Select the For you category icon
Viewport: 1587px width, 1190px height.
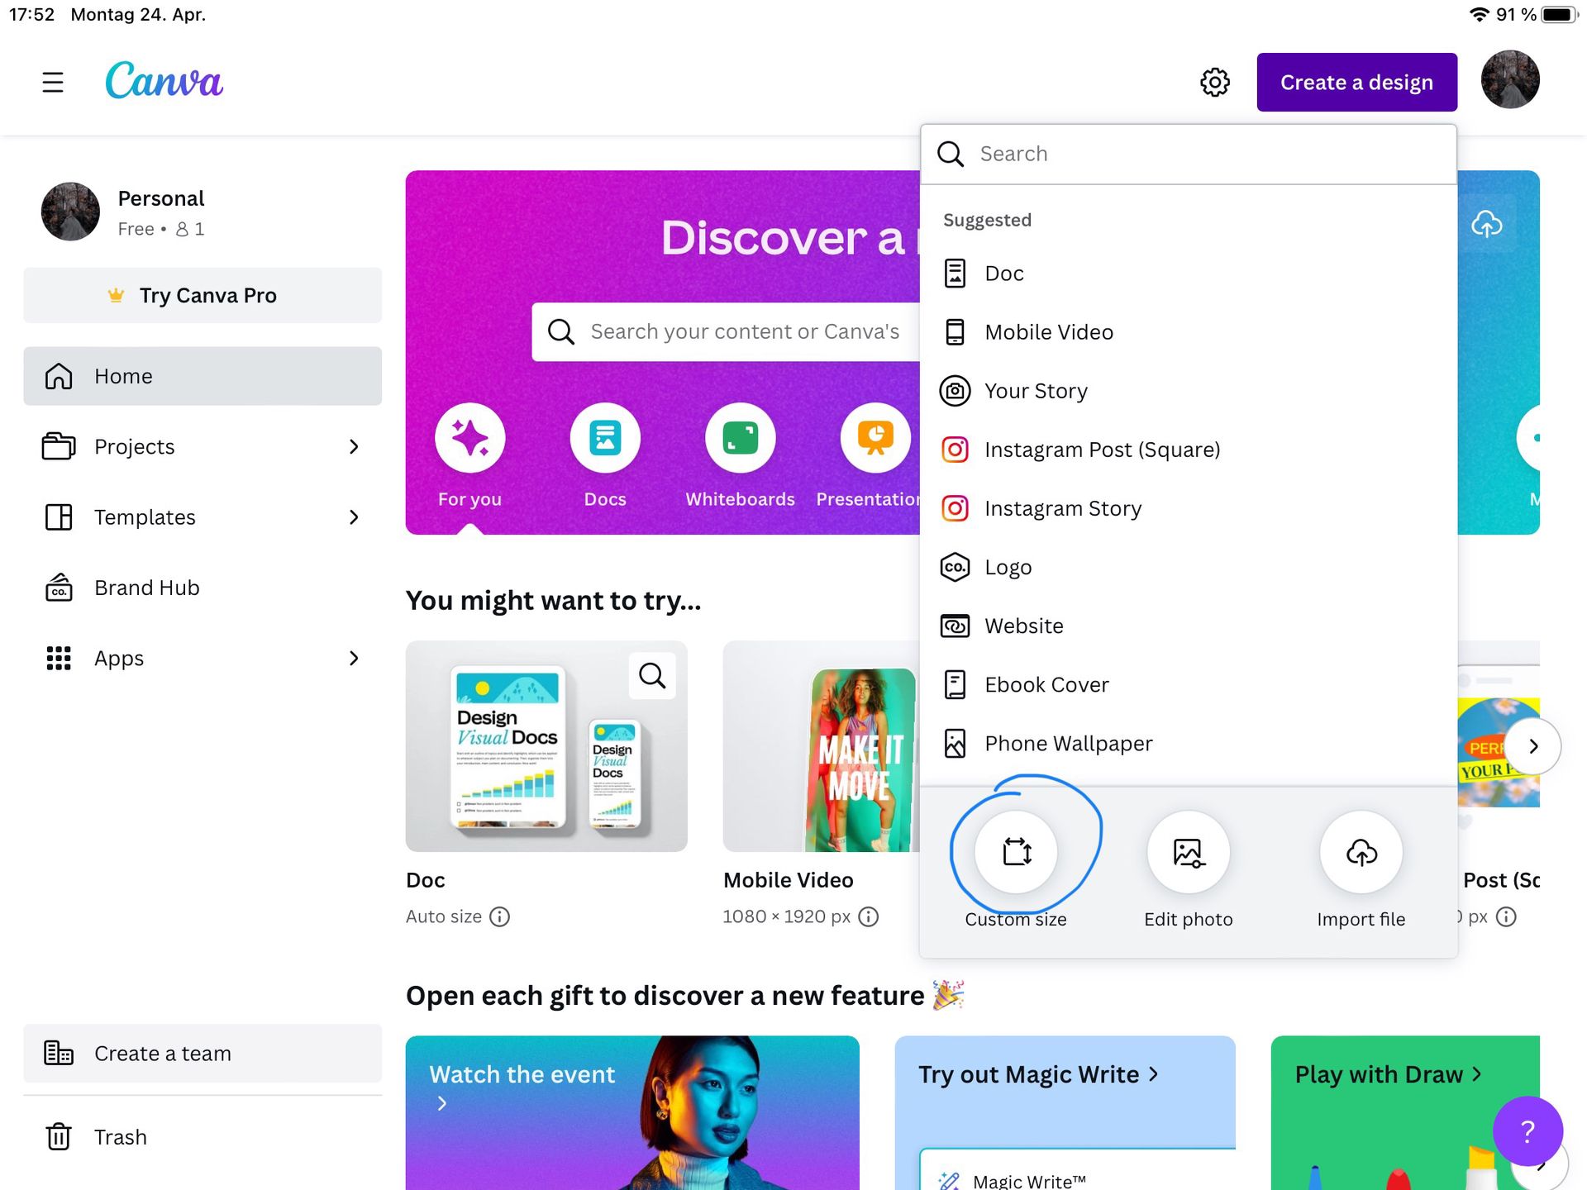click(x=469, y=438)
